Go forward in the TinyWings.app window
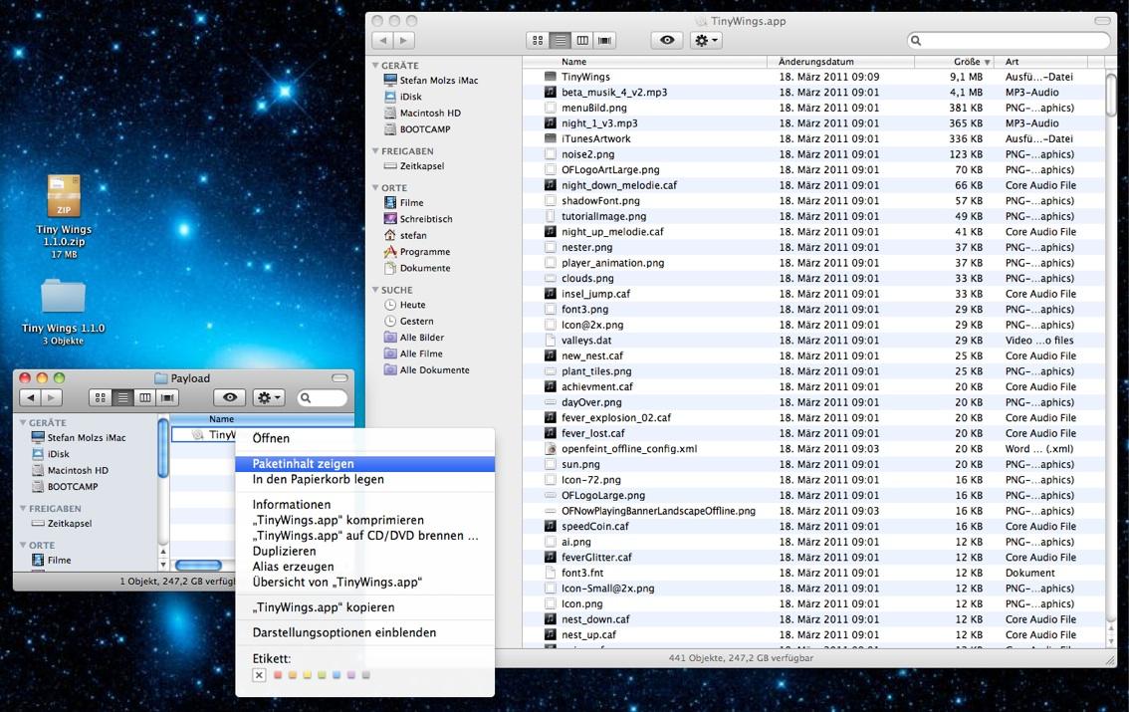The height and width of the screenshot is (712, 1129). coord(404,40)
